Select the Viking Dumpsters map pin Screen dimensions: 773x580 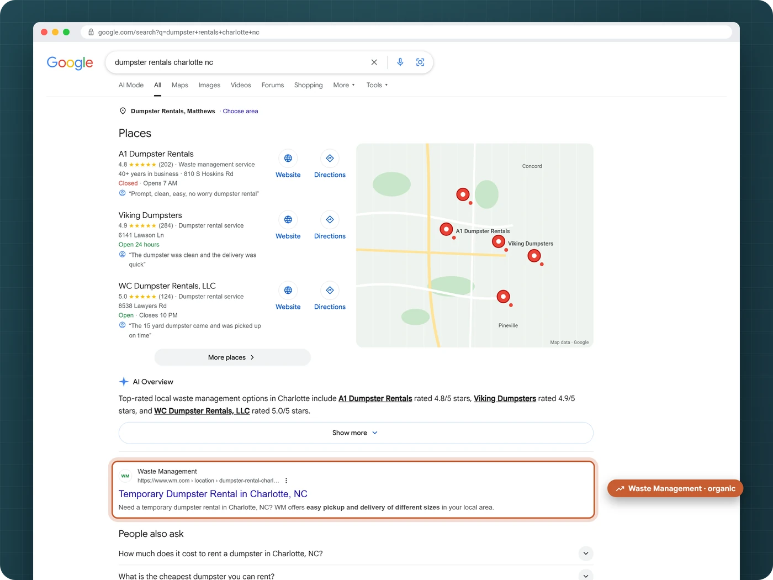[499, 241]
